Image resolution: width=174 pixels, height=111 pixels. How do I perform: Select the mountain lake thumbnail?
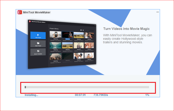(55, 45)
